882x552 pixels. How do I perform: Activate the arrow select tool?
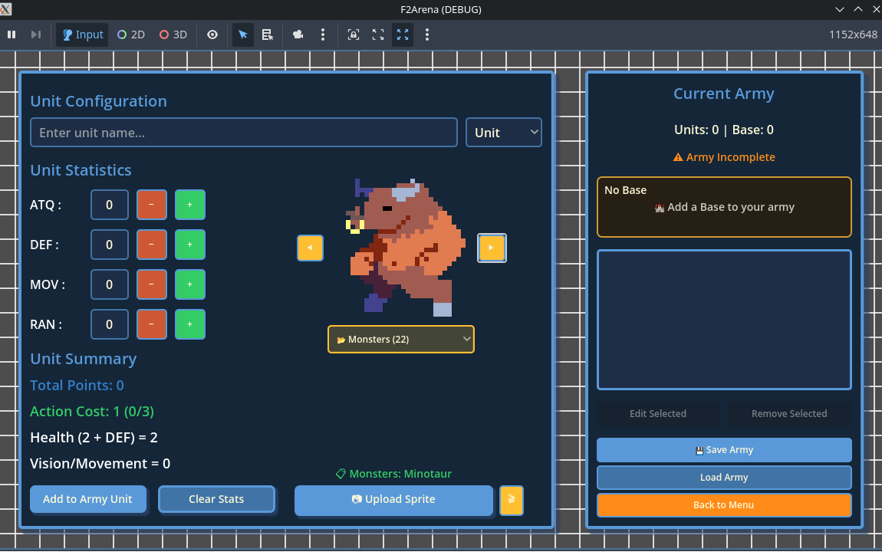coord(243,34)
